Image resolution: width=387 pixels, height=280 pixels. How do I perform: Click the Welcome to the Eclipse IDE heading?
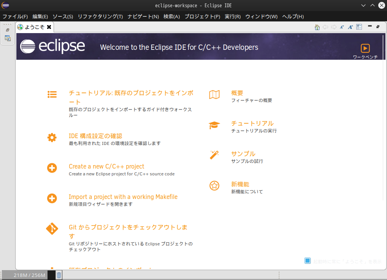point(179,47)
